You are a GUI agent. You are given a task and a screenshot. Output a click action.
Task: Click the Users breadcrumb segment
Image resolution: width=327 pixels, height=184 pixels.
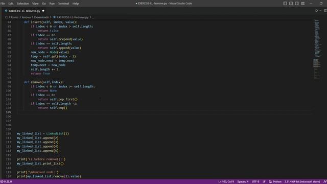coord(15,17)
